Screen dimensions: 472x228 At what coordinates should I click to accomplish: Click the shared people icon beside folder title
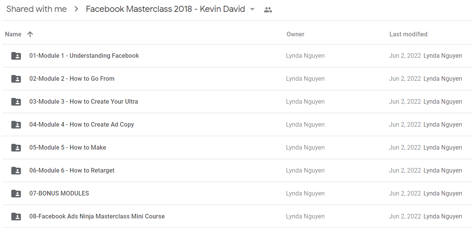268,10
